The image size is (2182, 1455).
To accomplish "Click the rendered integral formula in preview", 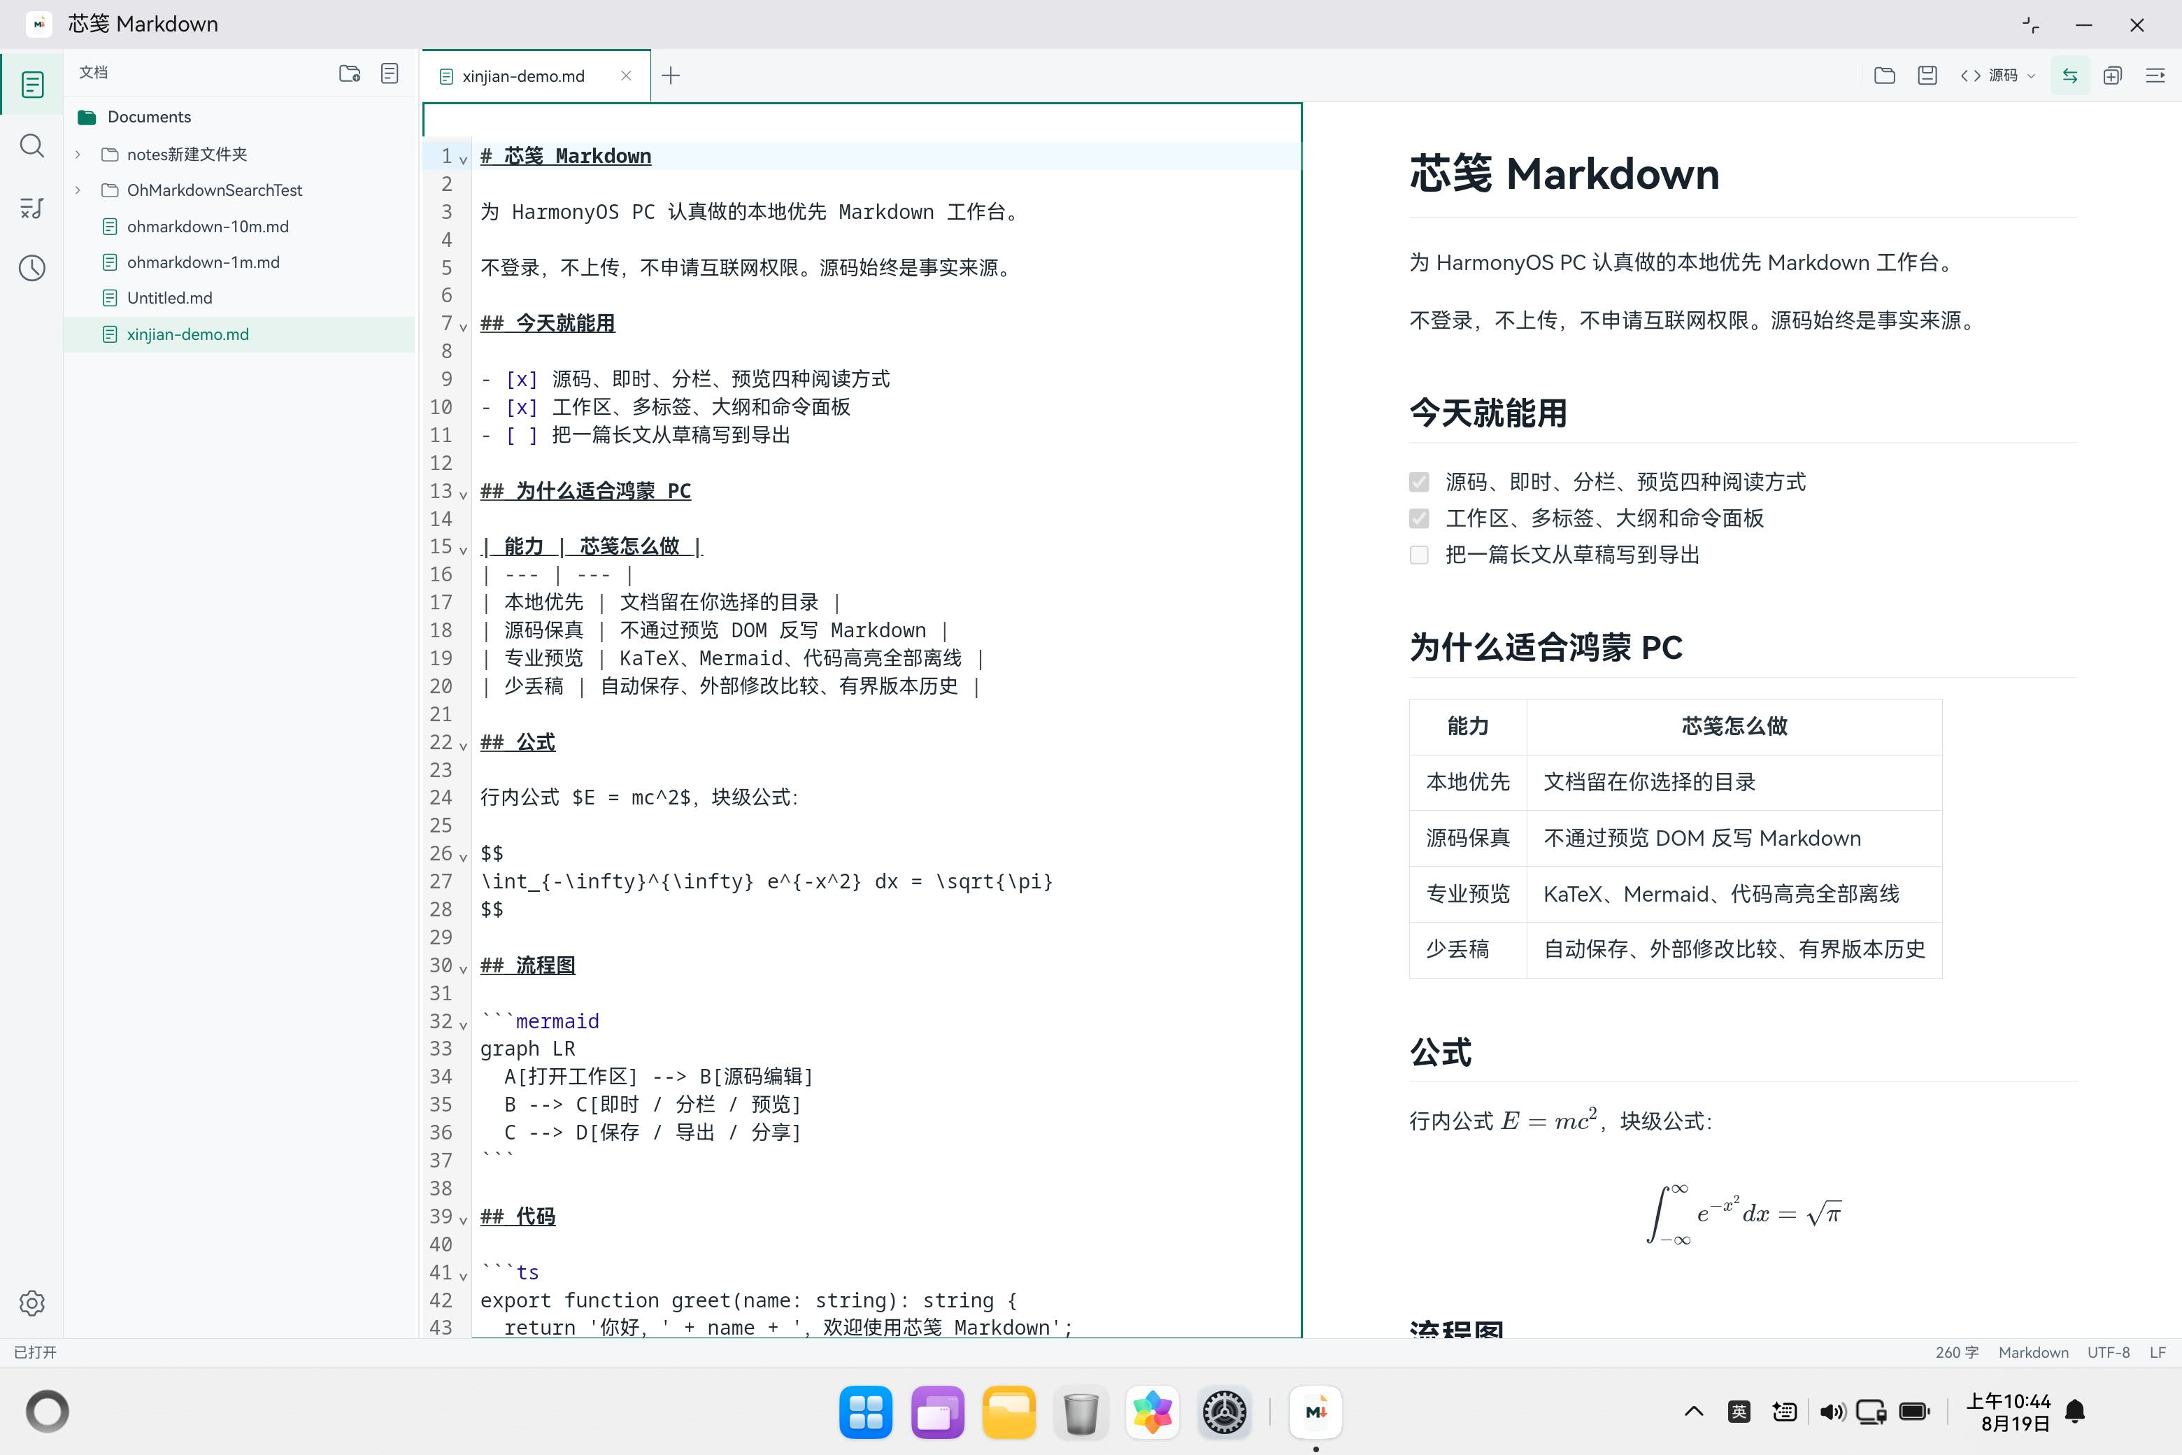I will [1744, 1214].
